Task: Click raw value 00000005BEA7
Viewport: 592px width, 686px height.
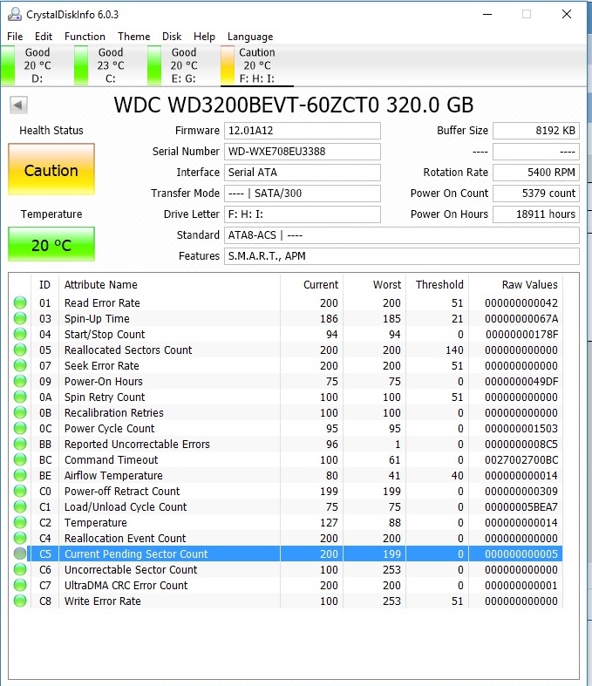Action: pyautogui.click(x=521, y=506)
